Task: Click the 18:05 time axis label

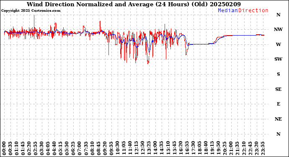Action: (199, 149)
